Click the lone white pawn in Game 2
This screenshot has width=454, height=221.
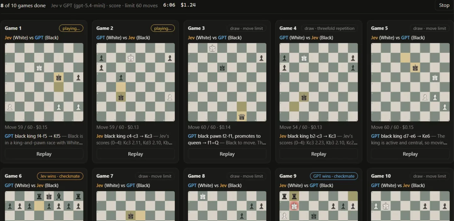[x=170, y=97]
